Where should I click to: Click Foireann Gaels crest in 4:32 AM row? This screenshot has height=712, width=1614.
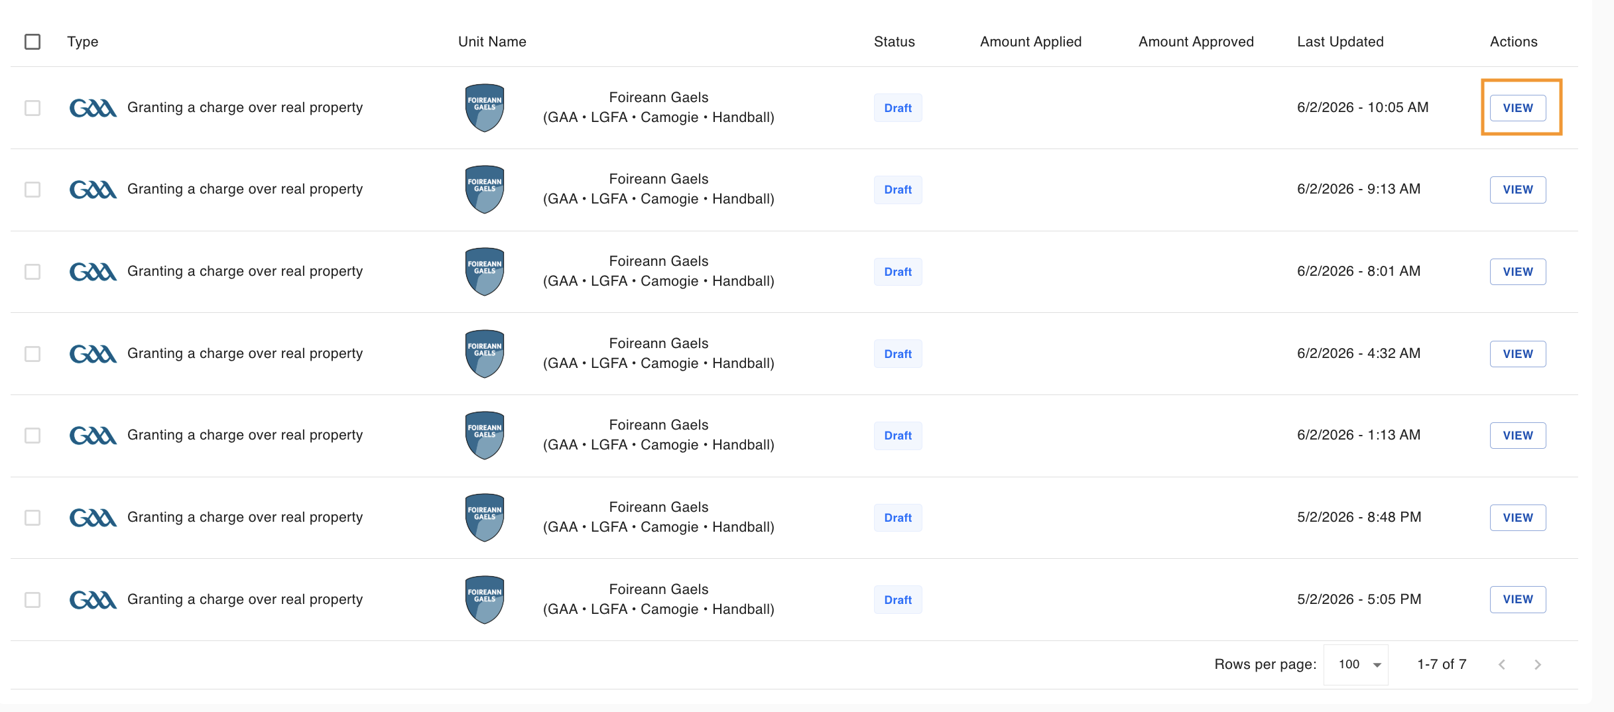485,354
